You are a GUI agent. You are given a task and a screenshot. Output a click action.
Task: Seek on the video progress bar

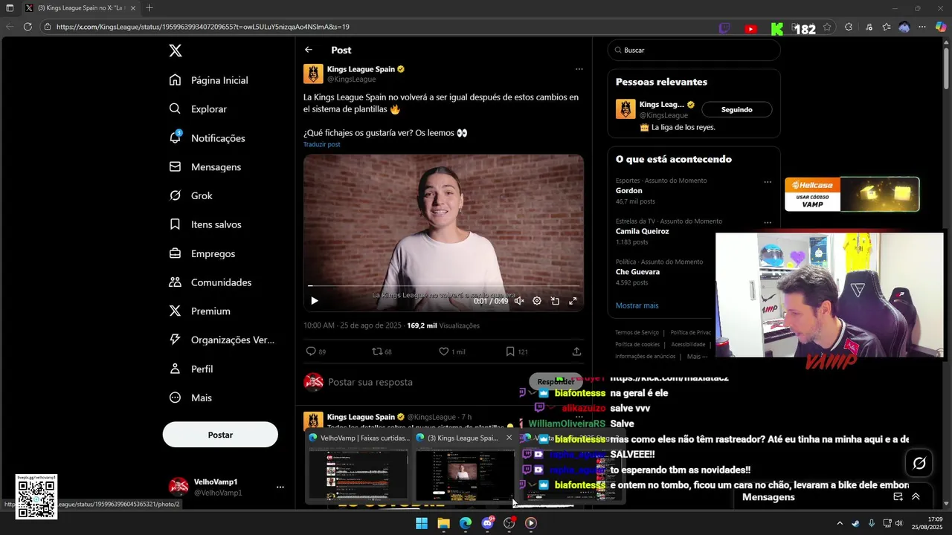point(443,285)
